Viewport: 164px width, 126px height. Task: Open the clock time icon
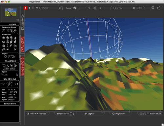click(x=22, y=16)
